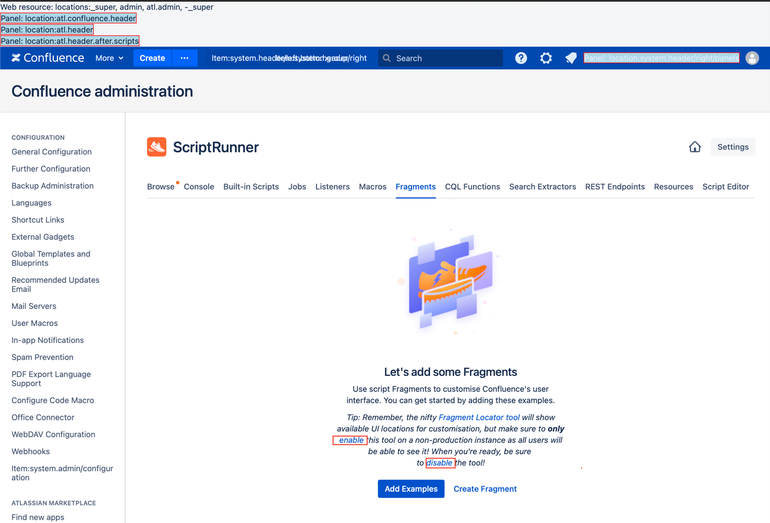This screenshot has height=523, width=770.
Task: Switch to the Jobs tab
Action: tap(297, 187)
